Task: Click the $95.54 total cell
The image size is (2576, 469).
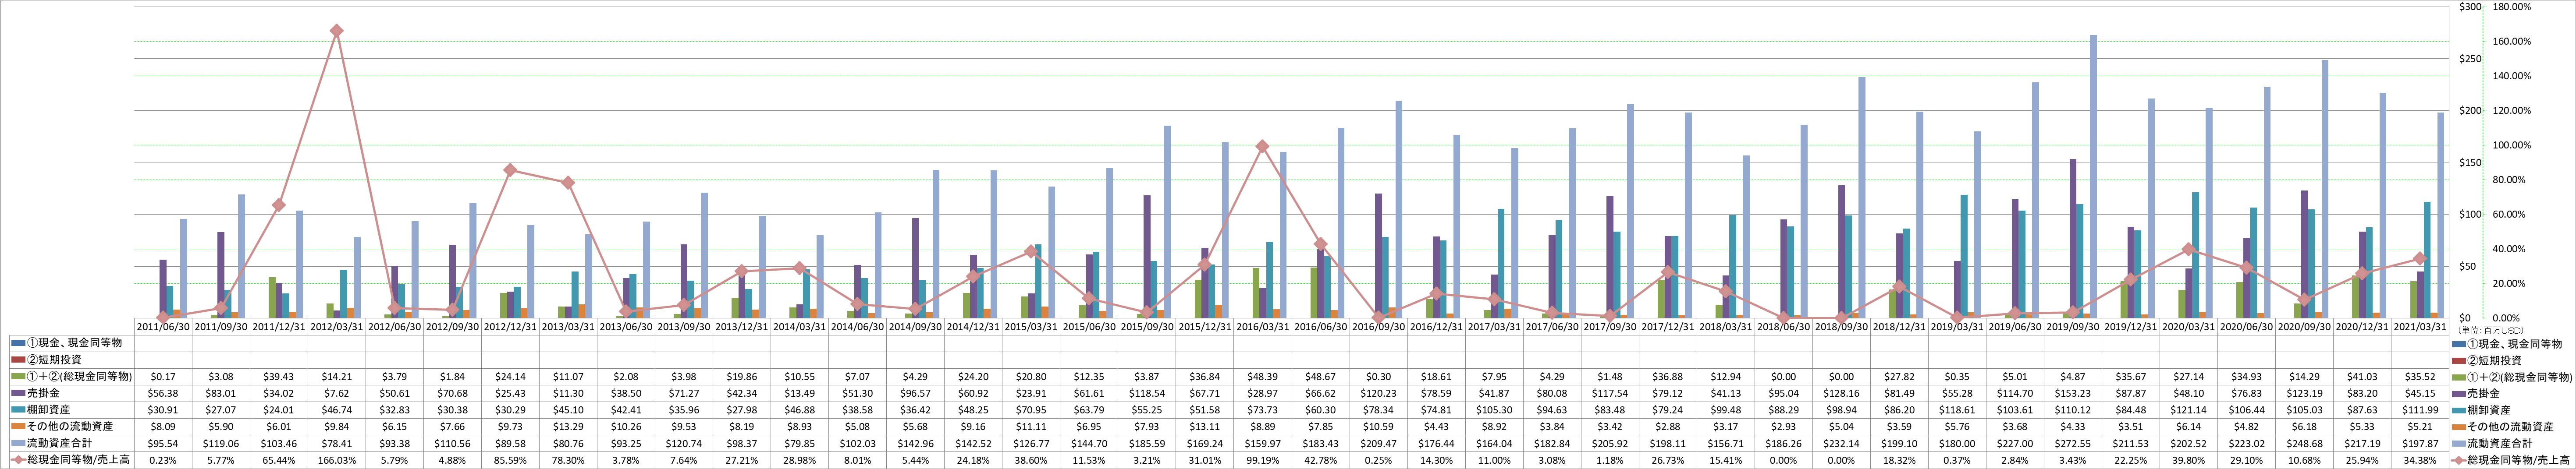Action: [164, 443]
